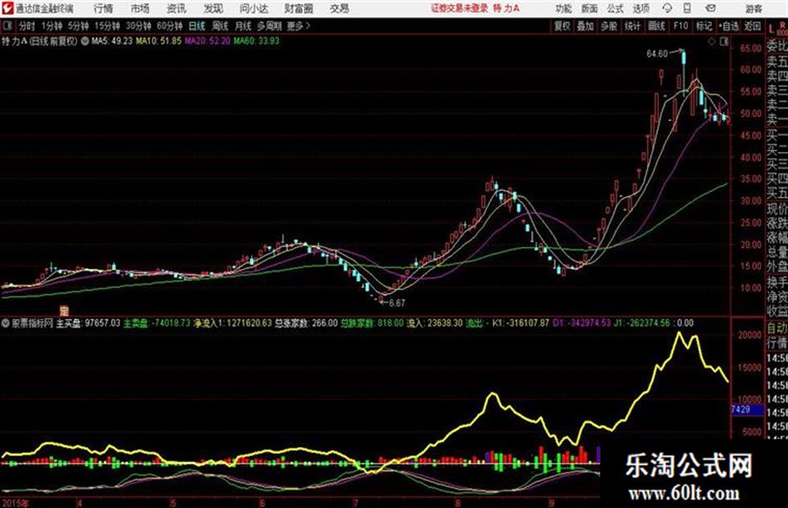This screenshot has width=788, height=508.
Task: Open the 功能 menu
Action: [x=564, y=8]
